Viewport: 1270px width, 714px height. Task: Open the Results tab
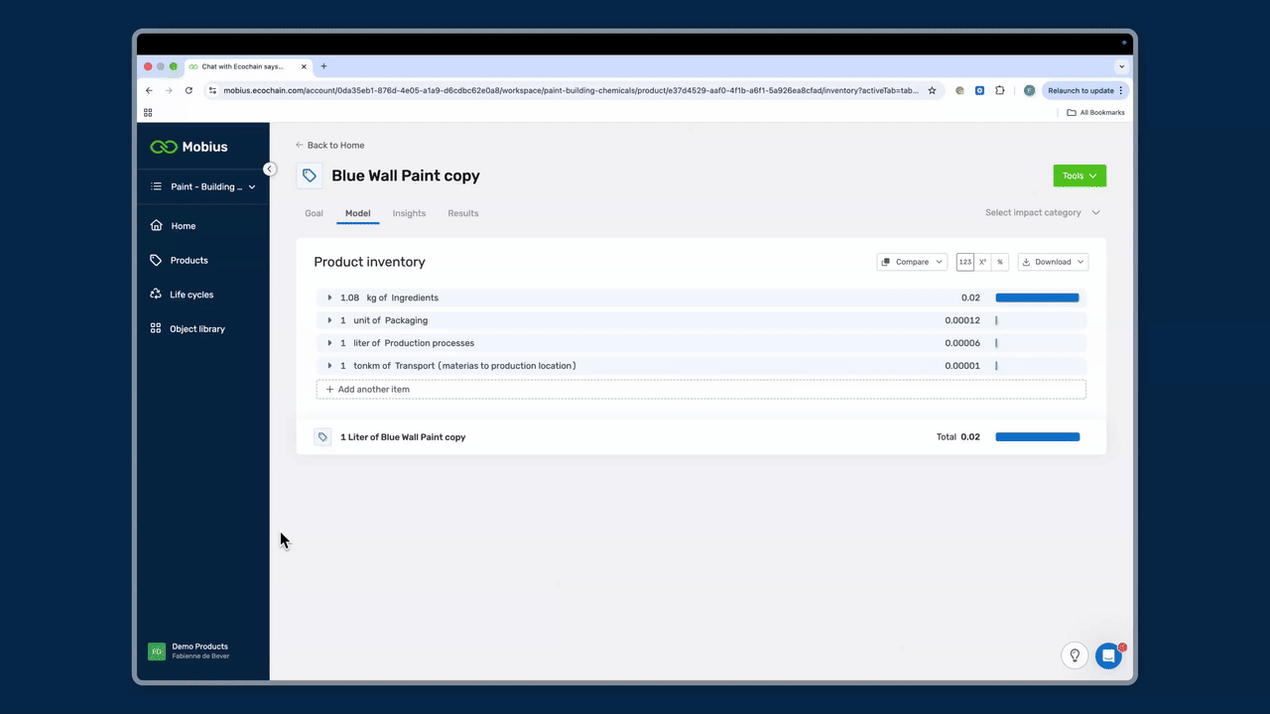click(462, 213)
